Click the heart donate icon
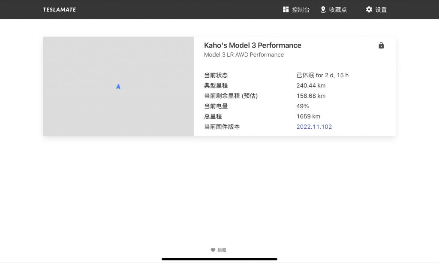This screenshot has height=263, width=439. point(213,250)
